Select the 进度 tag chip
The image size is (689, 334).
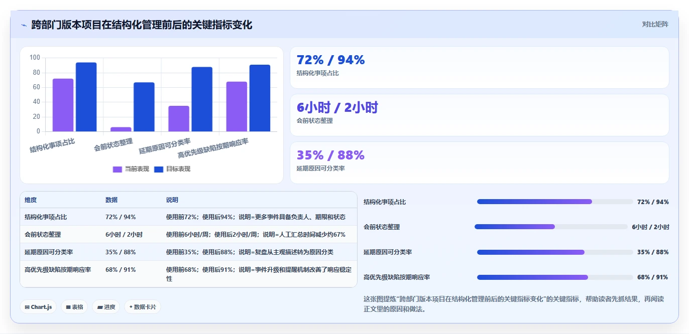[106, 307]
